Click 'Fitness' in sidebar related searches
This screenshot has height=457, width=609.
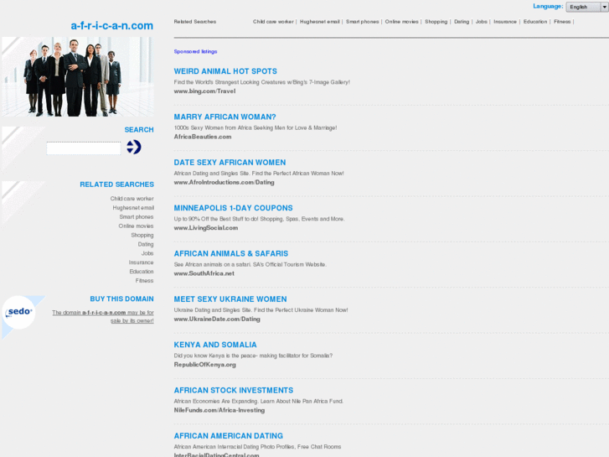144,280
